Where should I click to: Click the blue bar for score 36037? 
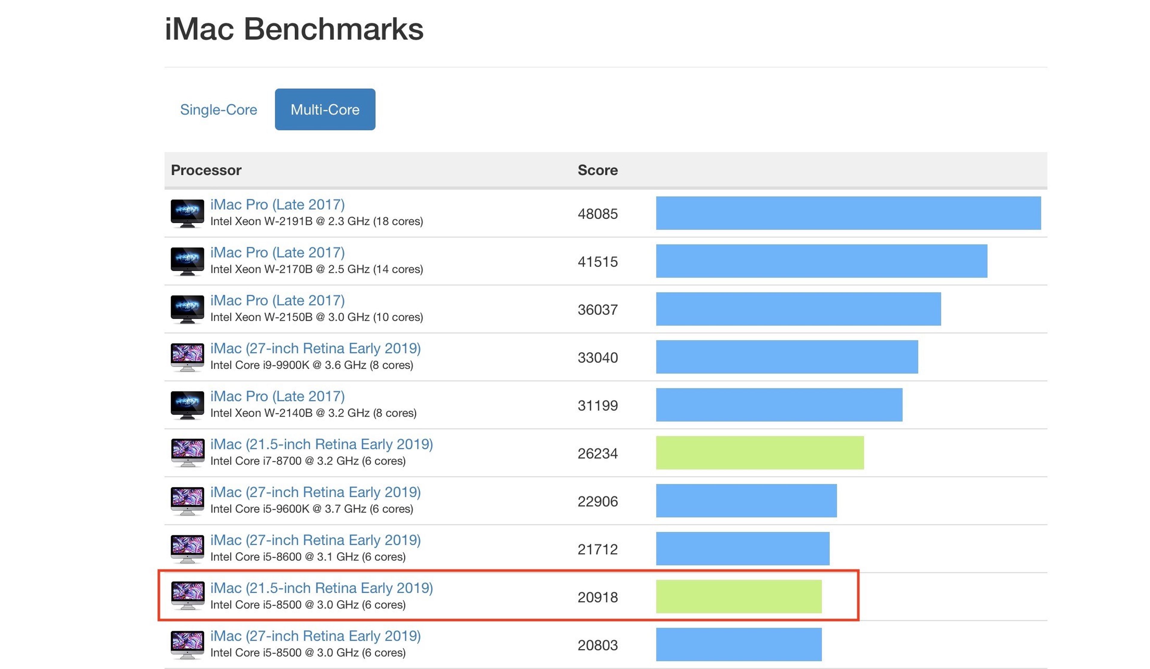click(x=799, y=309)
